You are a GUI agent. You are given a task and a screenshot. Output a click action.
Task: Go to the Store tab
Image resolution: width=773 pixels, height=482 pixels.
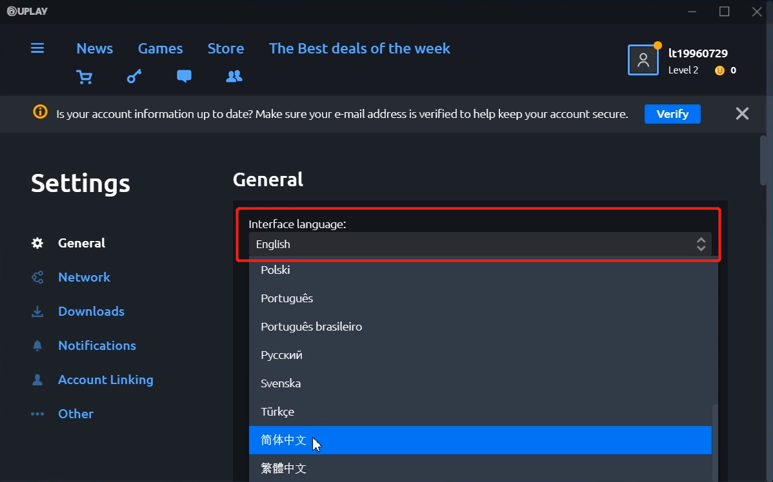point(226,48)
